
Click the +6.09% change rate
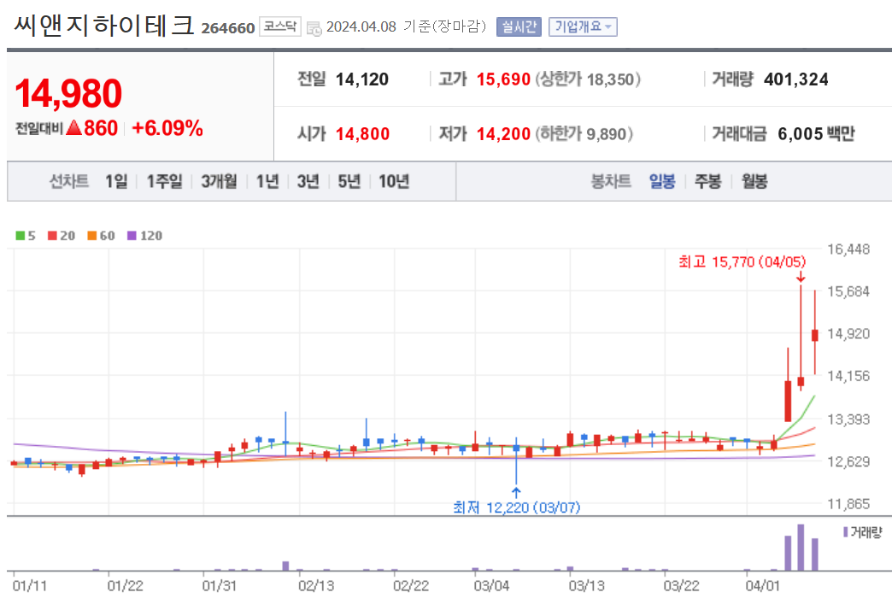(167, 128)
